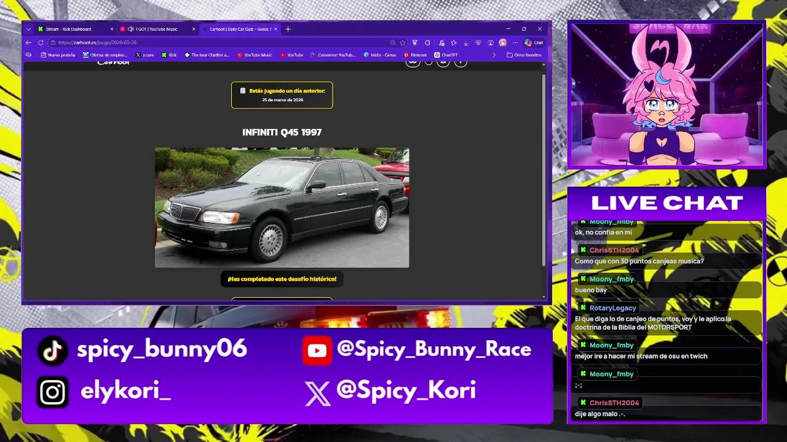Mute the YouTube Music tab audio icon
787x442 pixels.
131,29
